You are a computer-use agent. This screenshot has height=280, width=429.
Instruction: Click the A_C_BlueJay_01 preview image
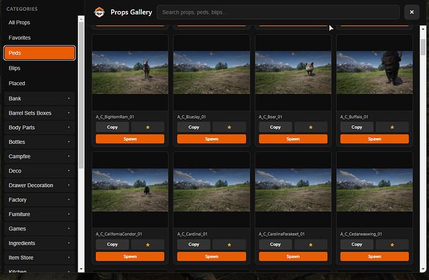[x=211, y=73]
